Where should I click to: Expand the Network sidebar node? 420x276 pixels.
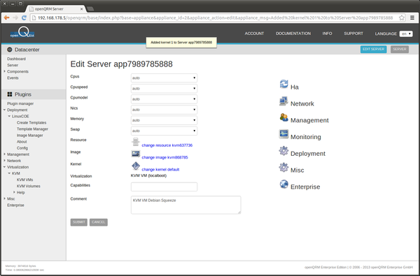(x=5, y=161)
